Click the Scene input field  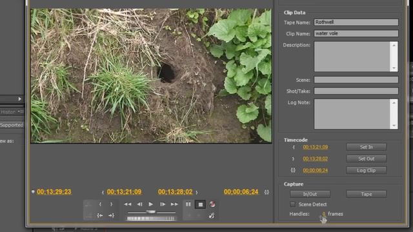[356, 80]
